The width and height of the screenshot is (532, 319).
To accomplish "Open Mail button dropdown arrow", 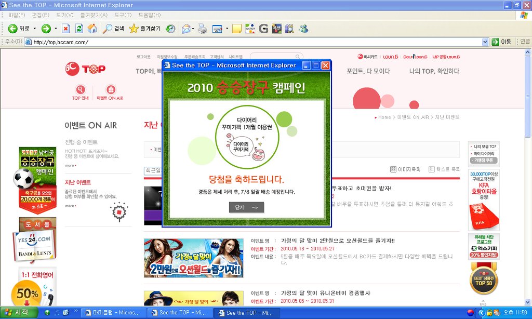I will (193, 29).
